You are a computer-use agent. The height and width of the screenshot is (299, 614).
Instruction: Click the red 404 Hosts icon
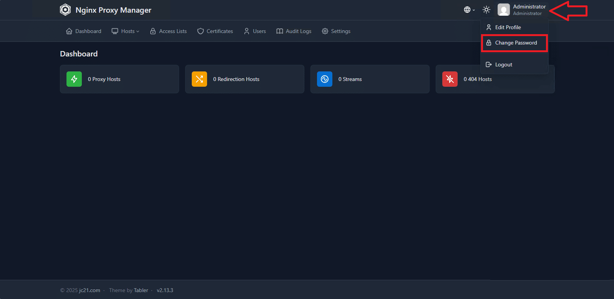[450, 79]
